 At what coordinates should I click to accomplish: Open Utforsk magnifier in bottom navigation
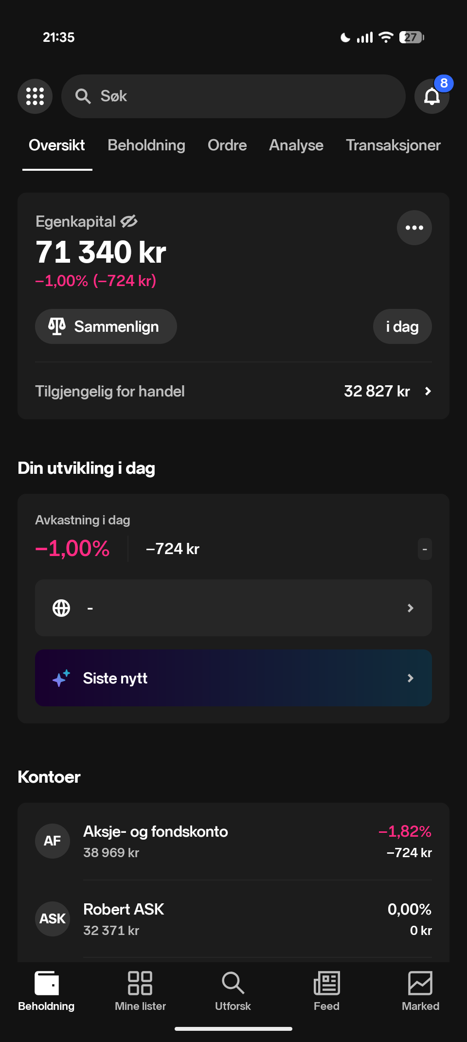pos(233,990)
